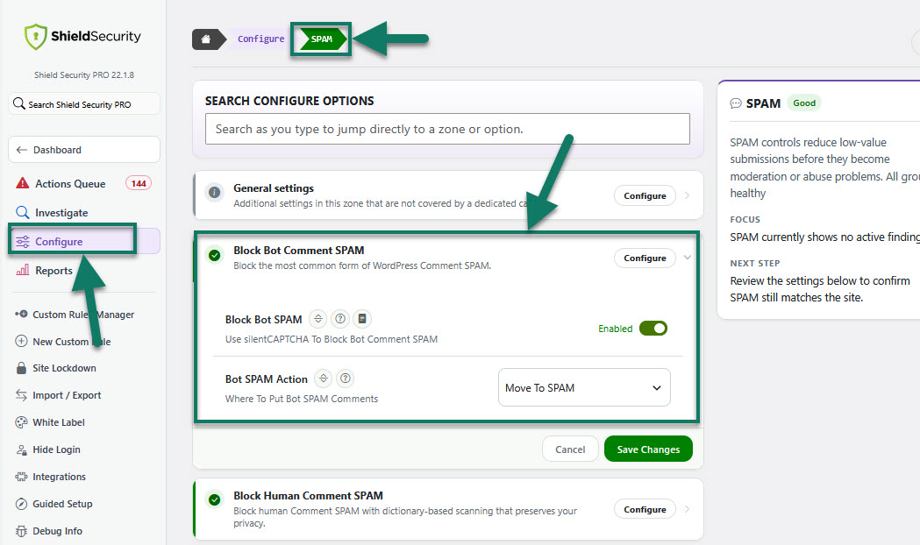Collapse the Block Bot Comment SPAM section
Screen dimensions: 920x545
tap(687, 258)
